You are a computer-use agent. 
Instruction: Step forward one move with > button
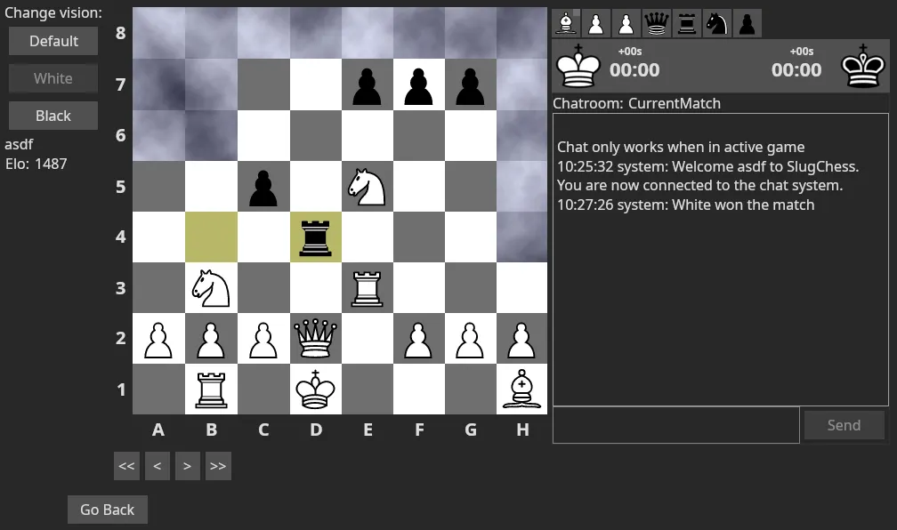point(187,466)
